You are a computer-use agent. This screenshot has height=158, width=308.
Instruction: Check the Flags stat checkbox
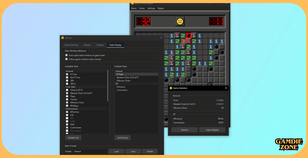(67, 96)
